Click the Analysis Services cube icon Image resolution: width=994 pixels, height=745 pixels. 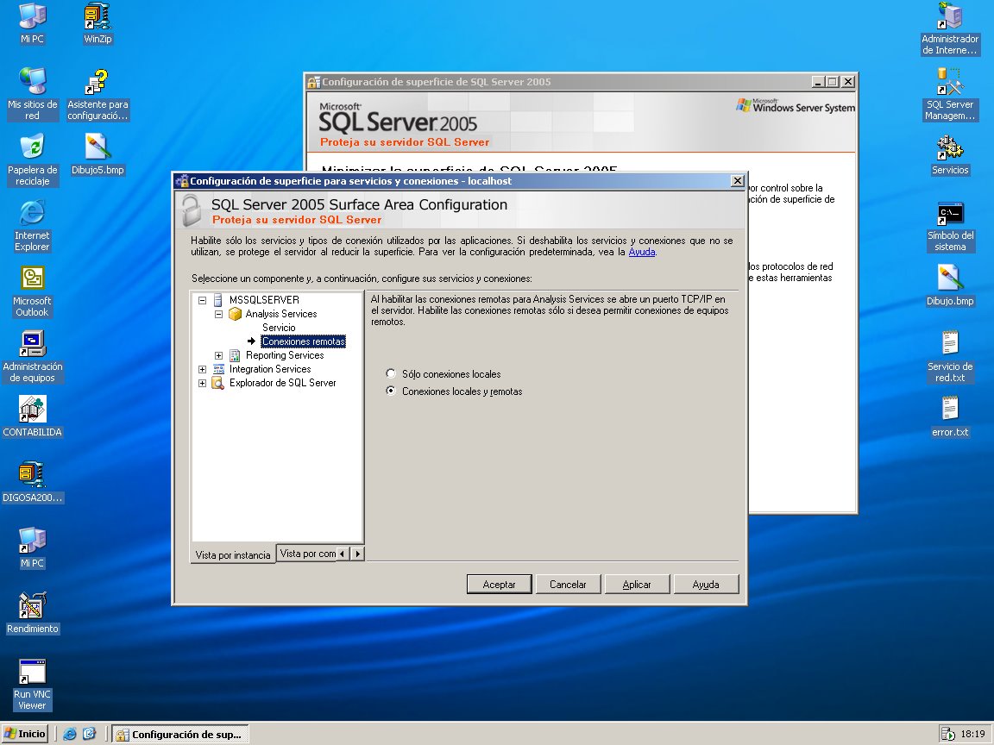click(x=236, y=314)
